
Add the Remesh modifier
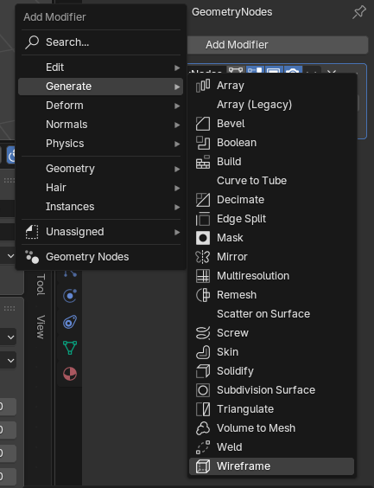click(271, 295)
